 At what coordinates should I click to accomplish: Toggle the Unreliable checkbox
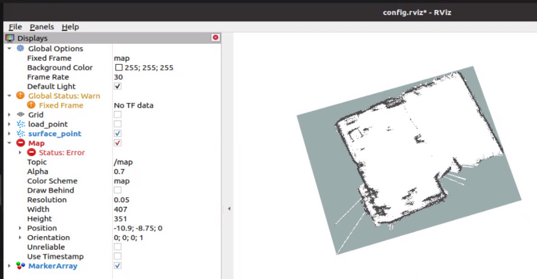click(117, 246)
